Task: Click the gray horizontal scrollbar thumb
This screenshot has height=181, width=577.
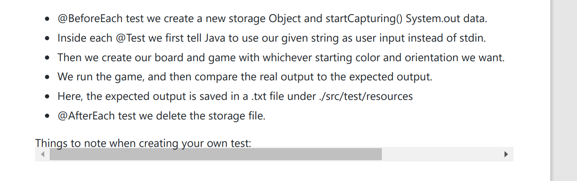Action: 216,154
